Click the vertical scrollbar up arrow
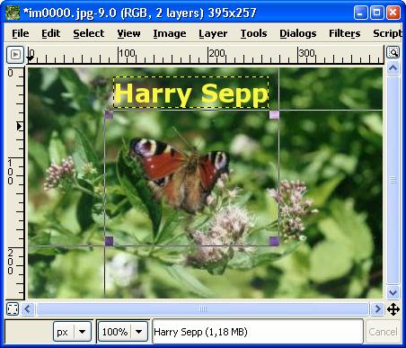The width and height of the screenshot is (406, 348). (x=393, y=68)
